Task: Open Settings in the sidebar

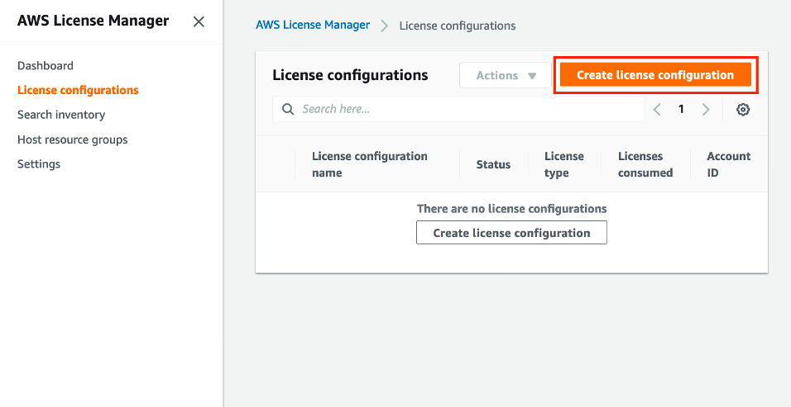Action: click(x=39, y=163)
